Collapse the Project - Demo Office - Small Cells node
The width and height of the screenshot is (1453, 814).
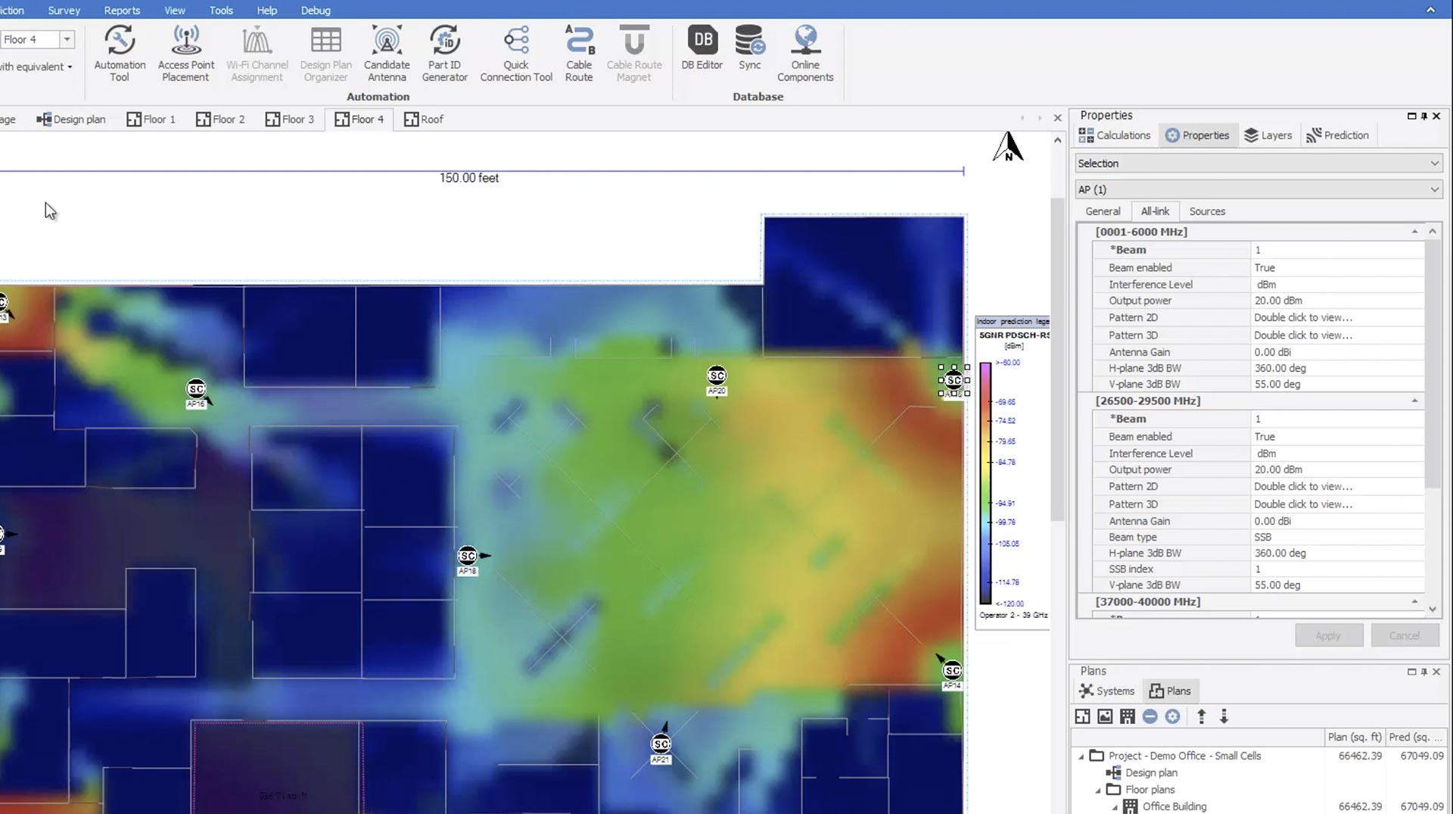1081,756
